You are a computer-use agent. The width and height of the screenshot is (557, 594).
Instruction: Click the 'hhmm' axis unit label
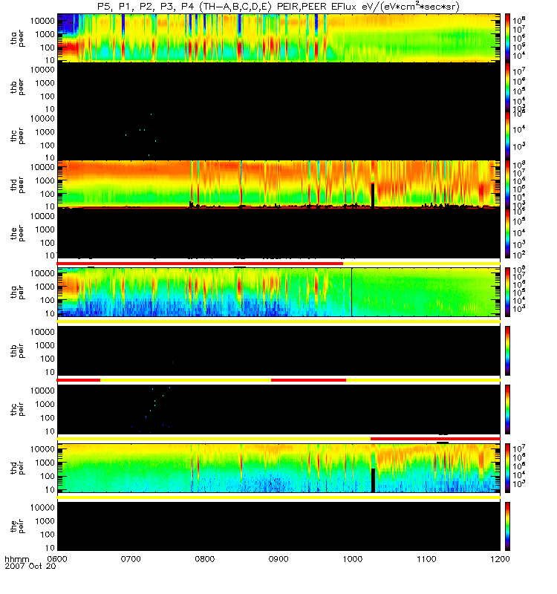pos(17,559)
